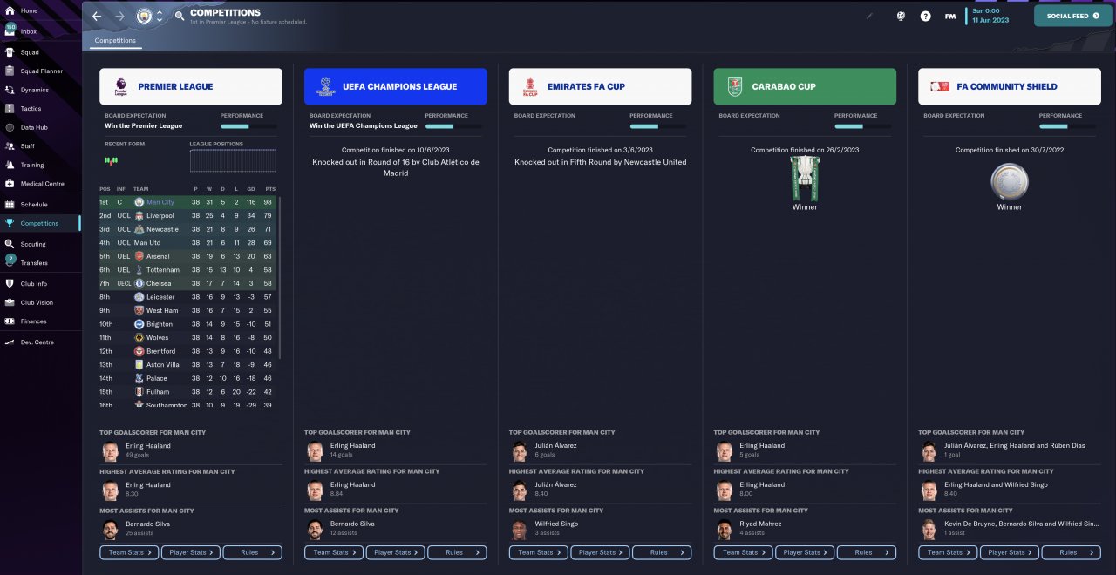Select Liverpool row in league table

(x=188, y=216)
